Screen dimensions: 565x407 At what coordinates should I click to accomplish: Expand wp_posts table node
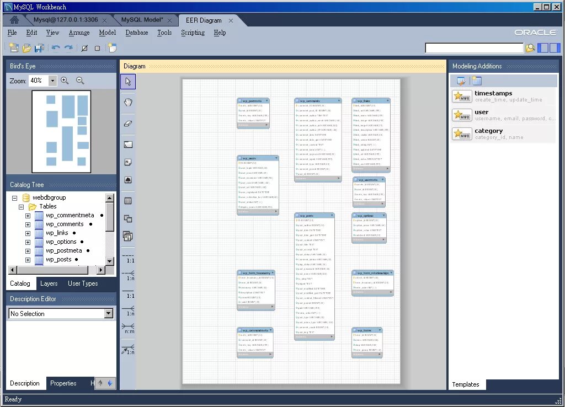[28, 260]
